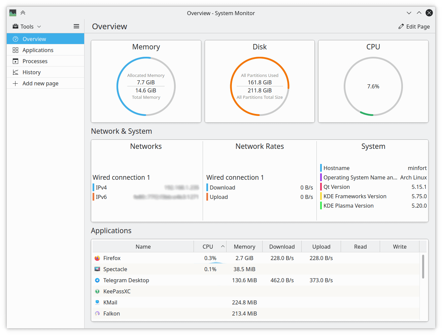Sort applications by Name column
This screenshot has width=442, height=335.
[x=143, y=247]
